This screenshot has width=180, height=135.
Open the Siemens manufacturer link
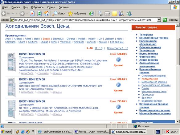(x=33, y=42)
